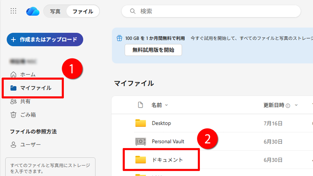Click the 無料試用版を開始 button
Viewport: 313px width, 176px height.
153,50
